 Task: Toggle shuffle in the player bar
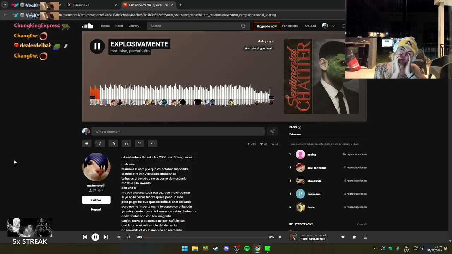pyautogui.click(x=119, y=237)
